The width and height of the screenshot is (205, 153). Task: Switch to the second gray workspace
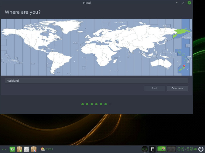click(171, 149)
